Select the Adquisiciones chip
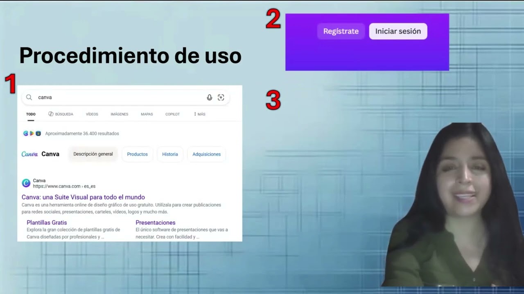 point(206,154)
